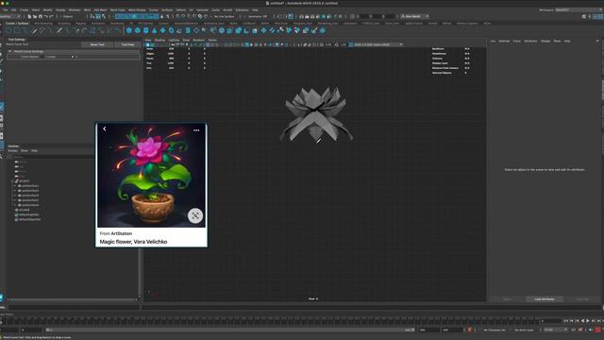Screen dimensions: 604x340
Task: Click the Play Forwards button
Action: click(x=588, y=321)
